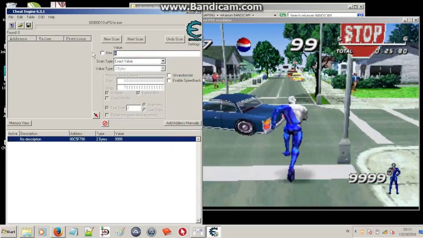Switch to ePSXe gamepad taskbar icon

pos(198,232)
